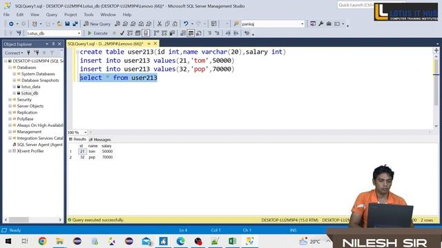Select the PolyBase tree item
This screenshot has height=248, width=442.
25,119
